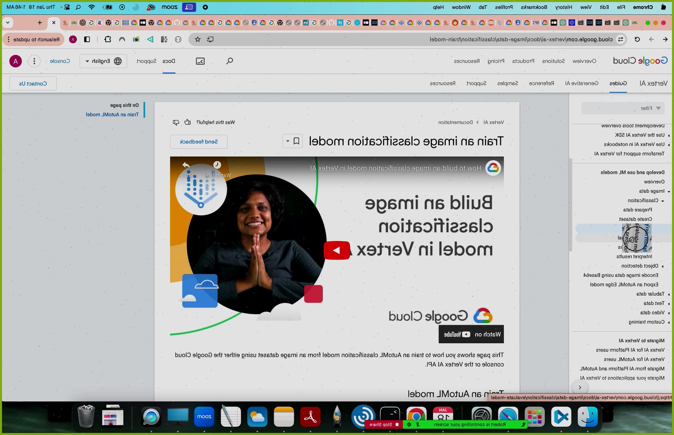Open Interpret results in the sidebar
The width and height of the screenshot is (674, 435).
point(634,256)
